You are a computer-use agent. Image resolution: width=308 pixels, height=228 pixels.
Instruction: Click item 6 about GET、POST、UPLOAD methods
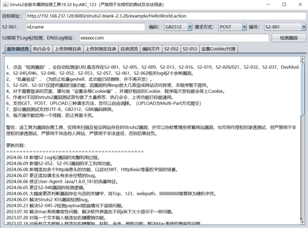click(104, 103)
